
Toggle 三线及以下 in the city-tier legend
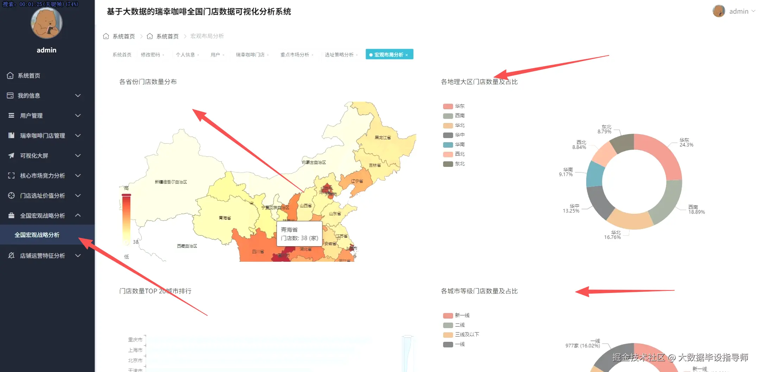461,335
